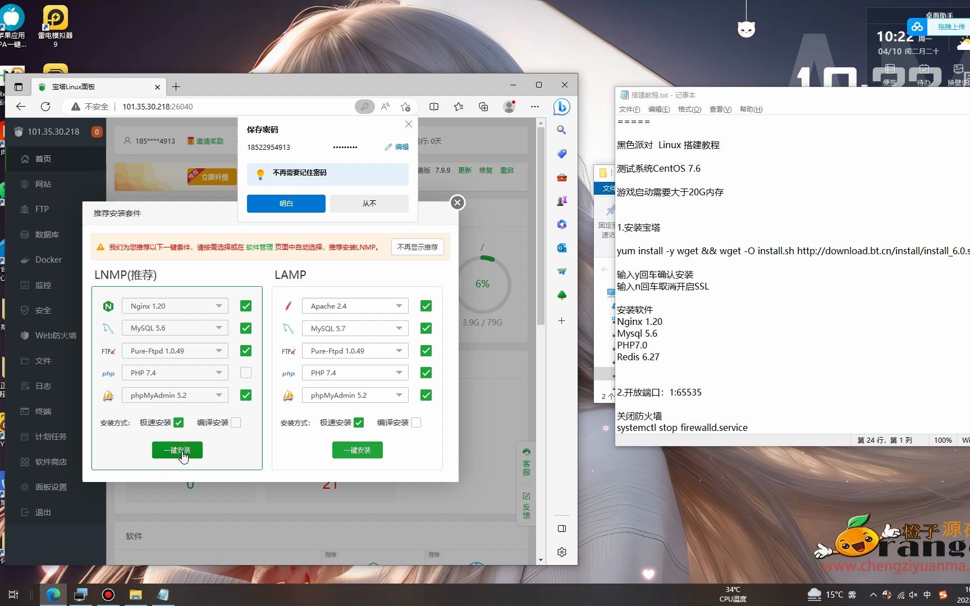Screen dimensions: 970x606
Task: Click the LNMP 一键安装 button
Action: click(x=177, y=450)
